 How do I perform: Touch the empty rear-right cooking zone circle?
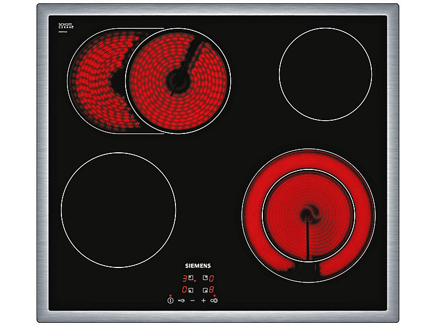[325, 74]
